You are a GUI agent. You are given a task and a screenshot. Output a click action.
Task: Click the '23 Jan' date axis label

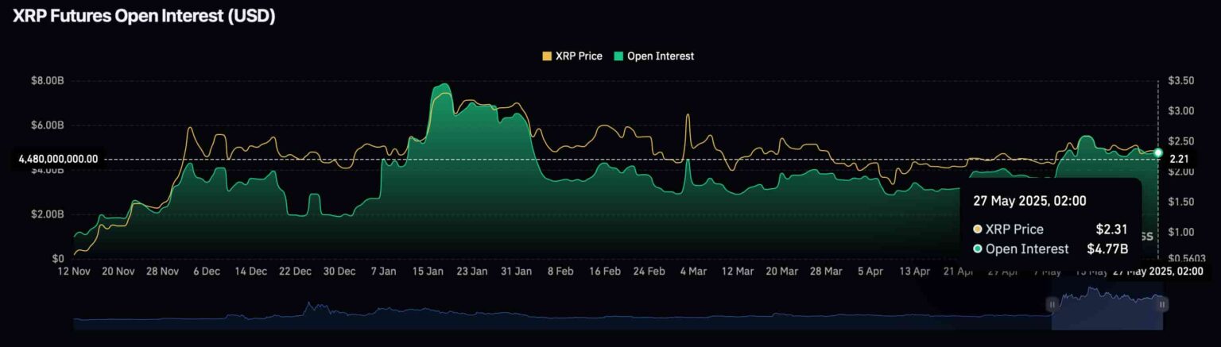(x=472, y=272)
